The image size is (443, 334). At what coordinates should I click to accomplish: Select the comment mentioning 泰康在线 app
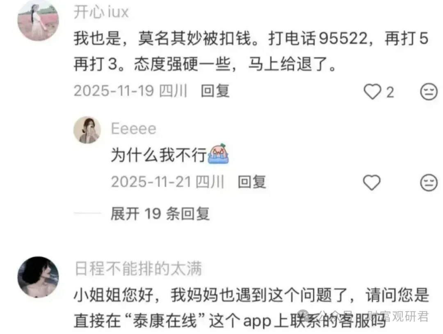point(251,308)
